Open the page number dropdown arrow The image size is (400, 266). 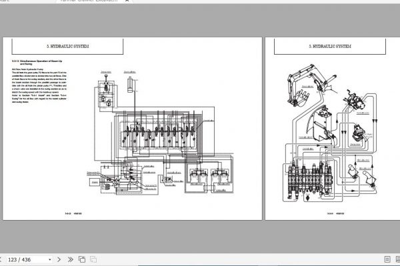(50, 259)
